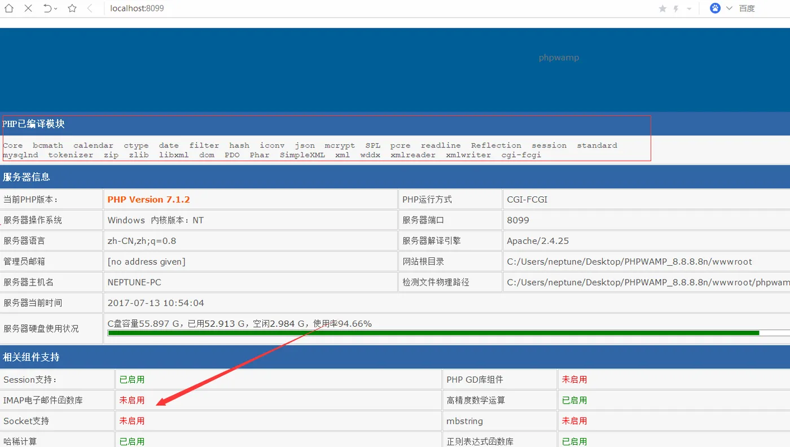Click the PHP GD库组件 未启用 status
This screenshot has width=790, height=447.
pyautogui.click(x=574, y=380)
